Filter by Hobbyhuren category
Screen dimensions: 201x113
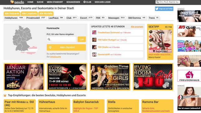click(14, 18)
